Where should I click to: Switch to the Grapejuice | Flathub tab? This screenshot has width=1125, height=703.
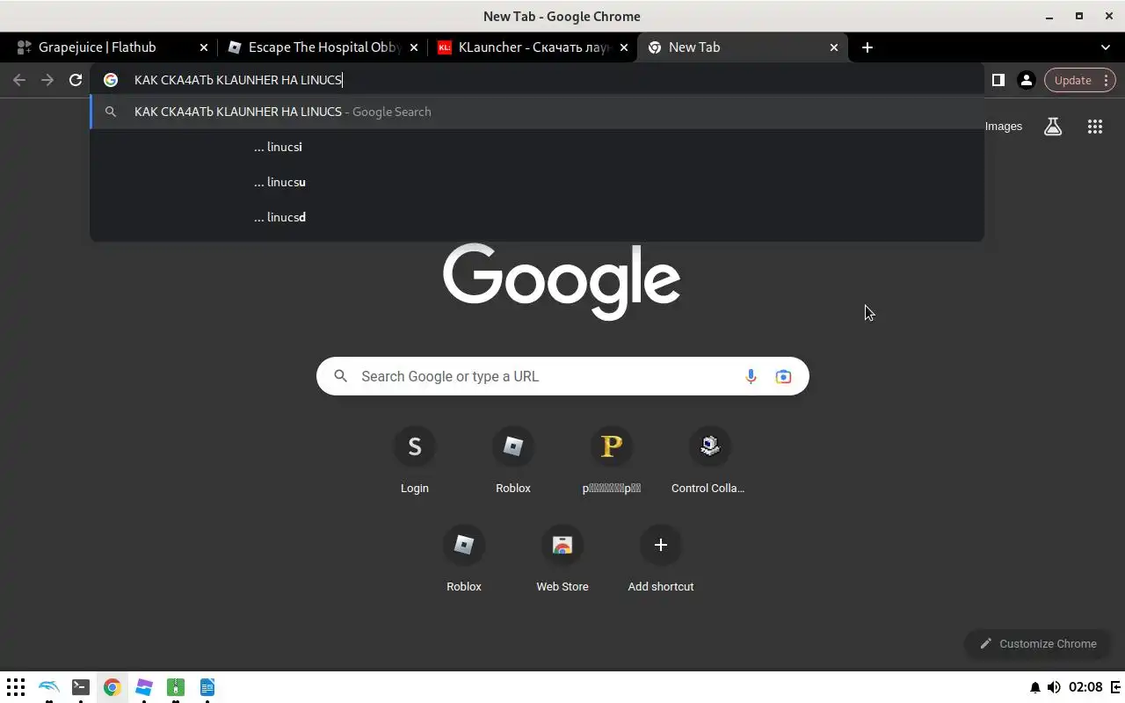tap(110, 47)
